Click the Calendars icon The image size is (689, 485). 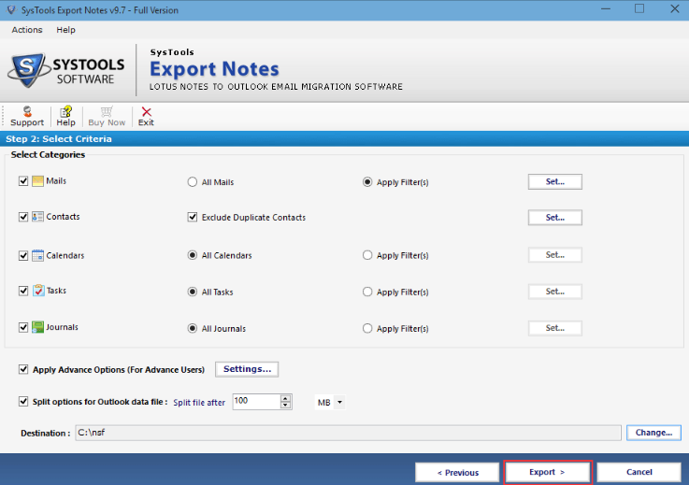[x=37, y=255]
